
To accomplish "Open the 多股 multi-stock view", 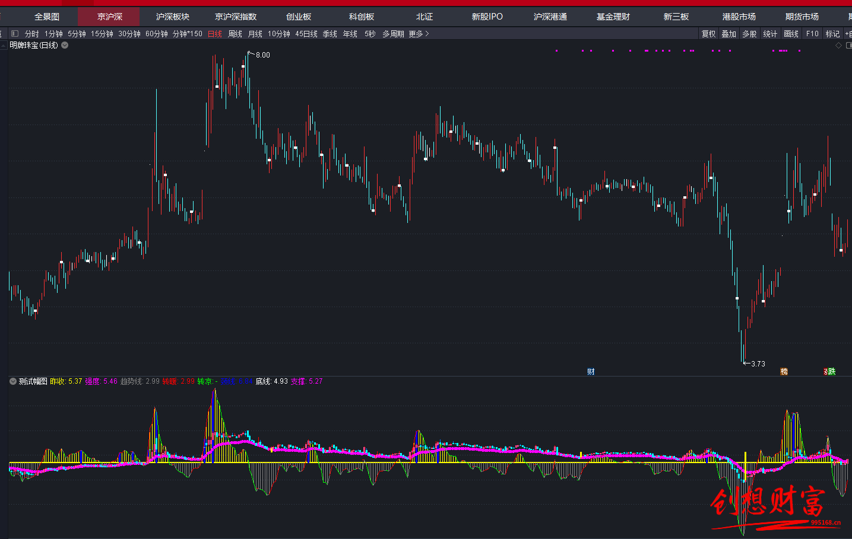I will coord(750,34).
